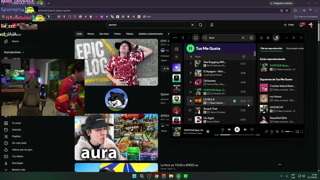
Task: Skip to previous track in Spotify
Action: click(x=229, y=129)
